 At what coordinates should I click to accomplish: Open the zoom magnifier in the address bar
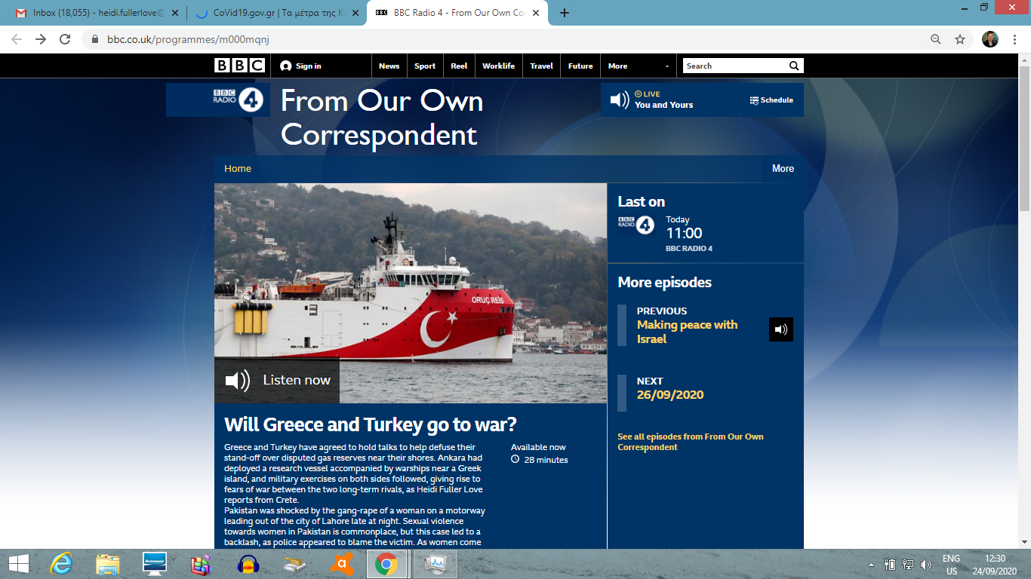936,39
